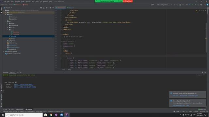209x117 pixels.
Task: Expand External Libraries node
Action: [x=4, y=52]
